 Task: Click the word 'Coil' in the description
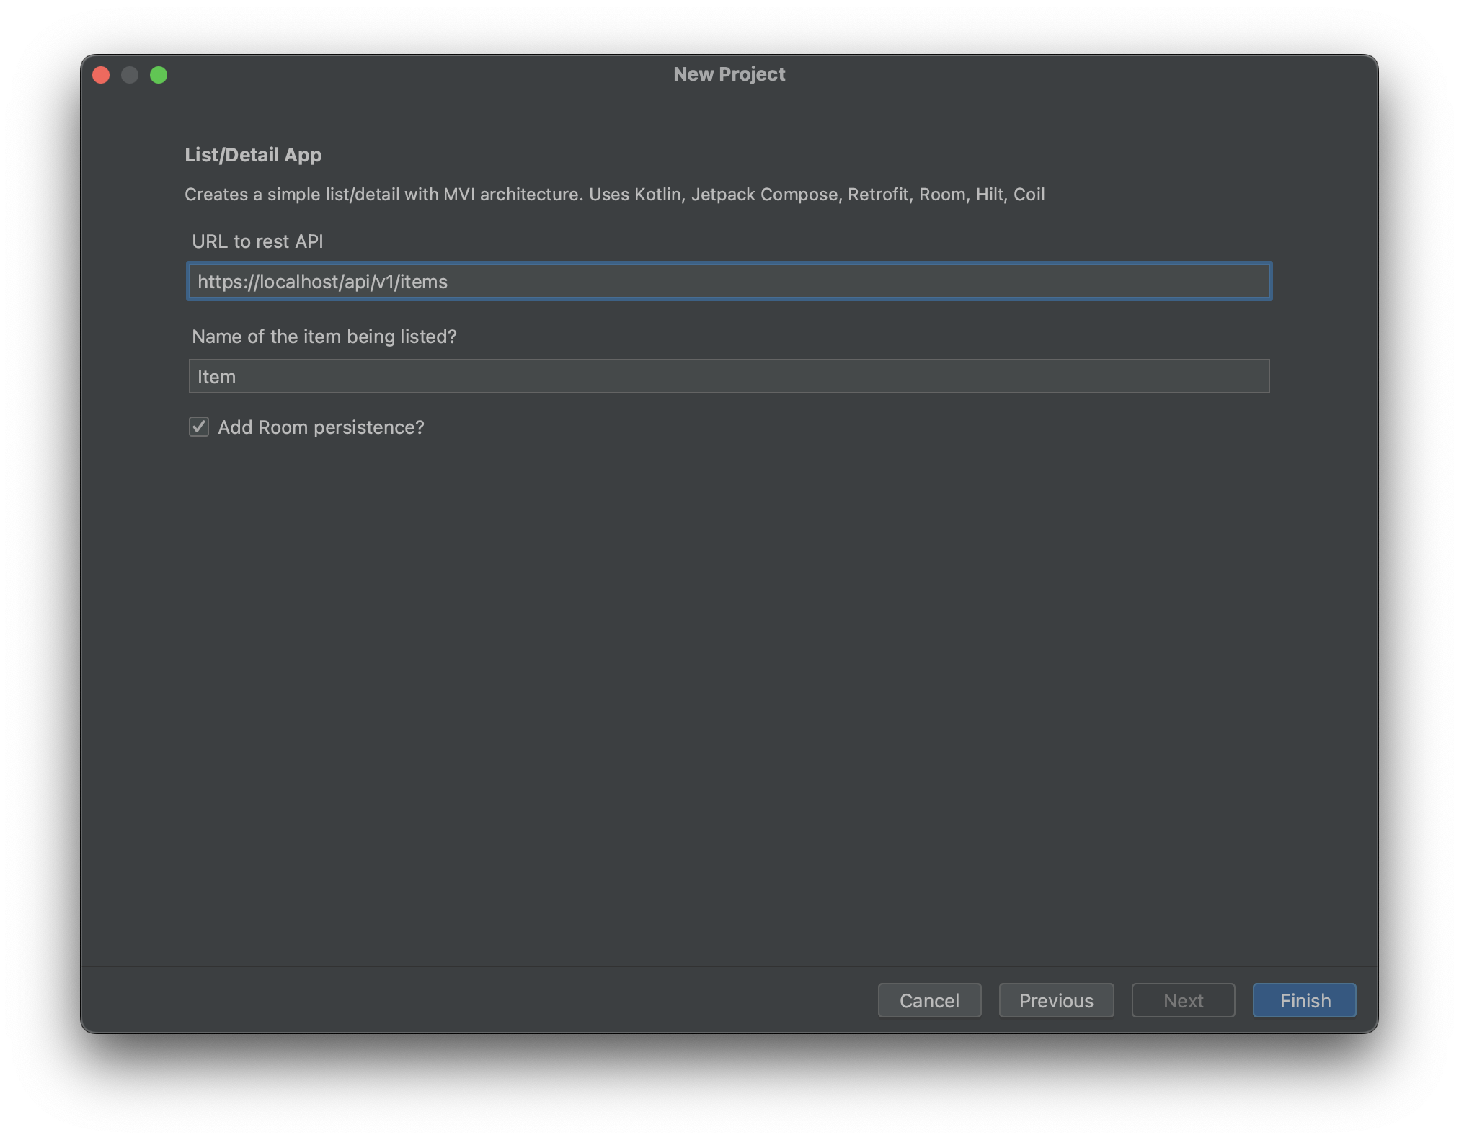(1029, 195)
